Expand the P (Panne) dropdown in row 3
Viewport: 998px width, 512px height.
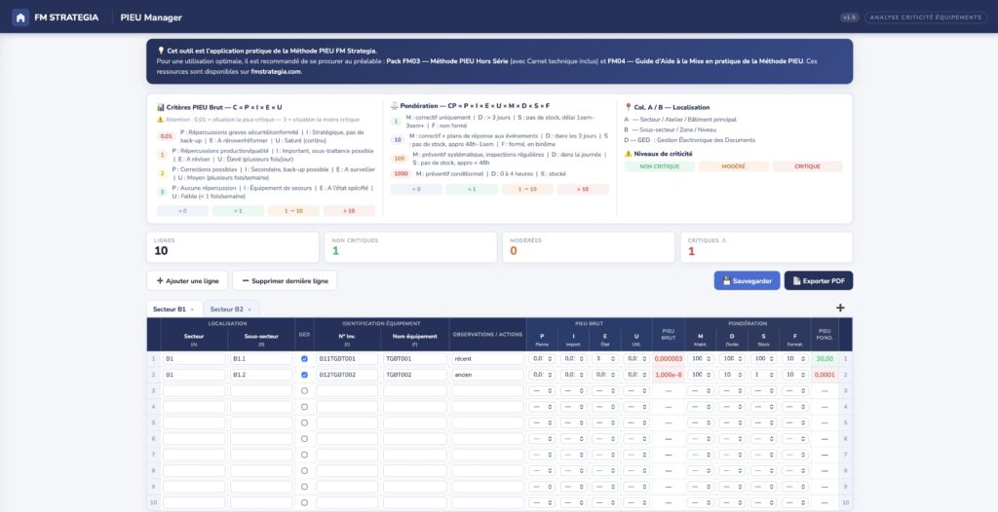click(541, 390)
